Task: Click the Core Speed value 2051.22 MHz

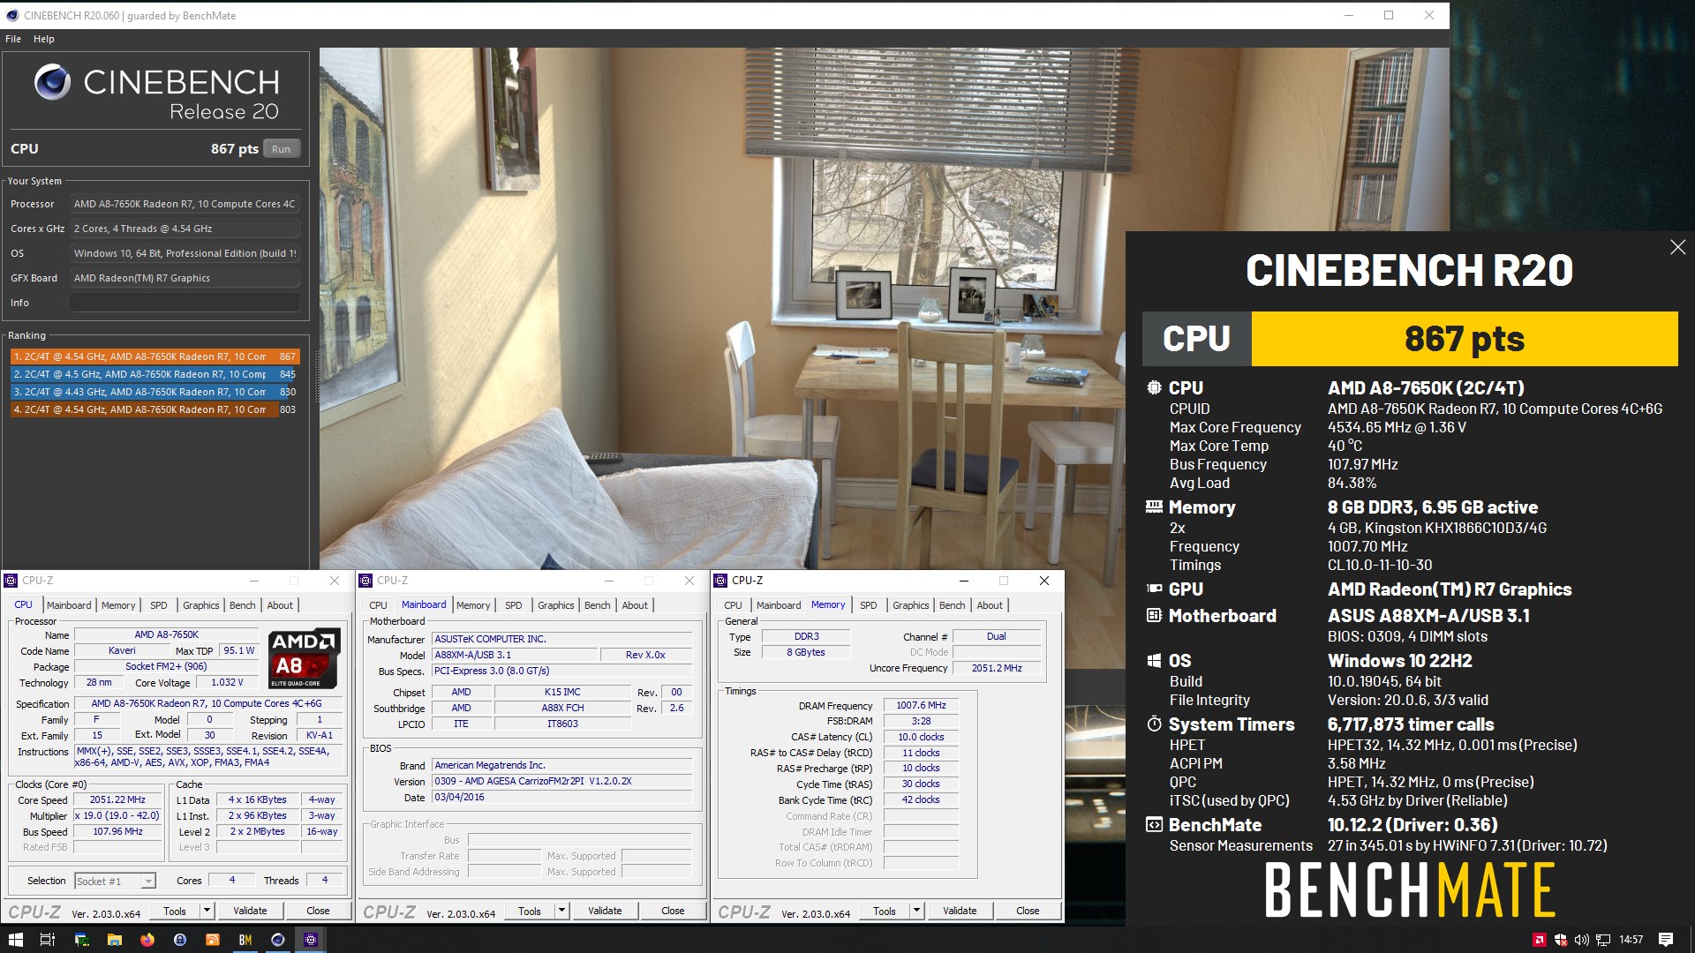Action: (x=117, y=800)
